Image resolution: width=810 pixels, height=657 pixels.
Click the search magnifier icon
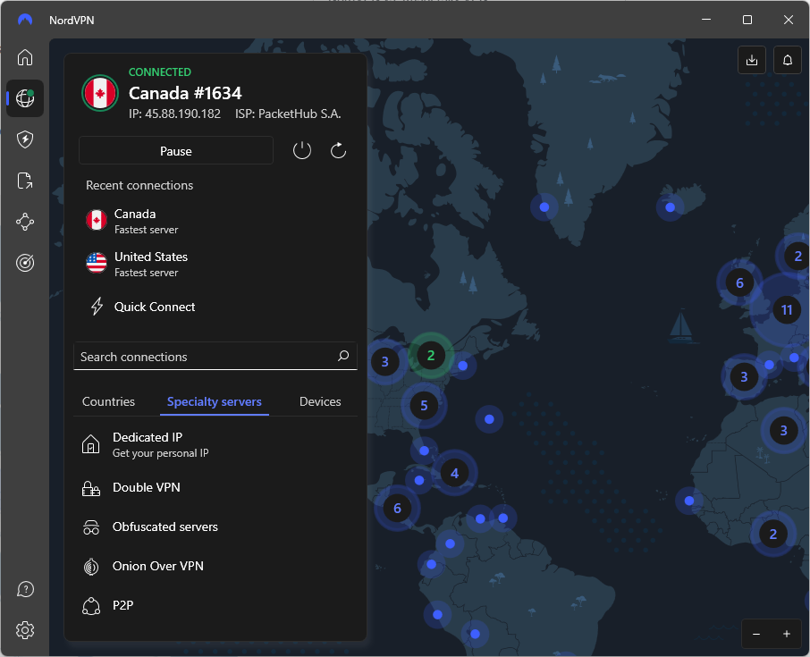[343, 356]
